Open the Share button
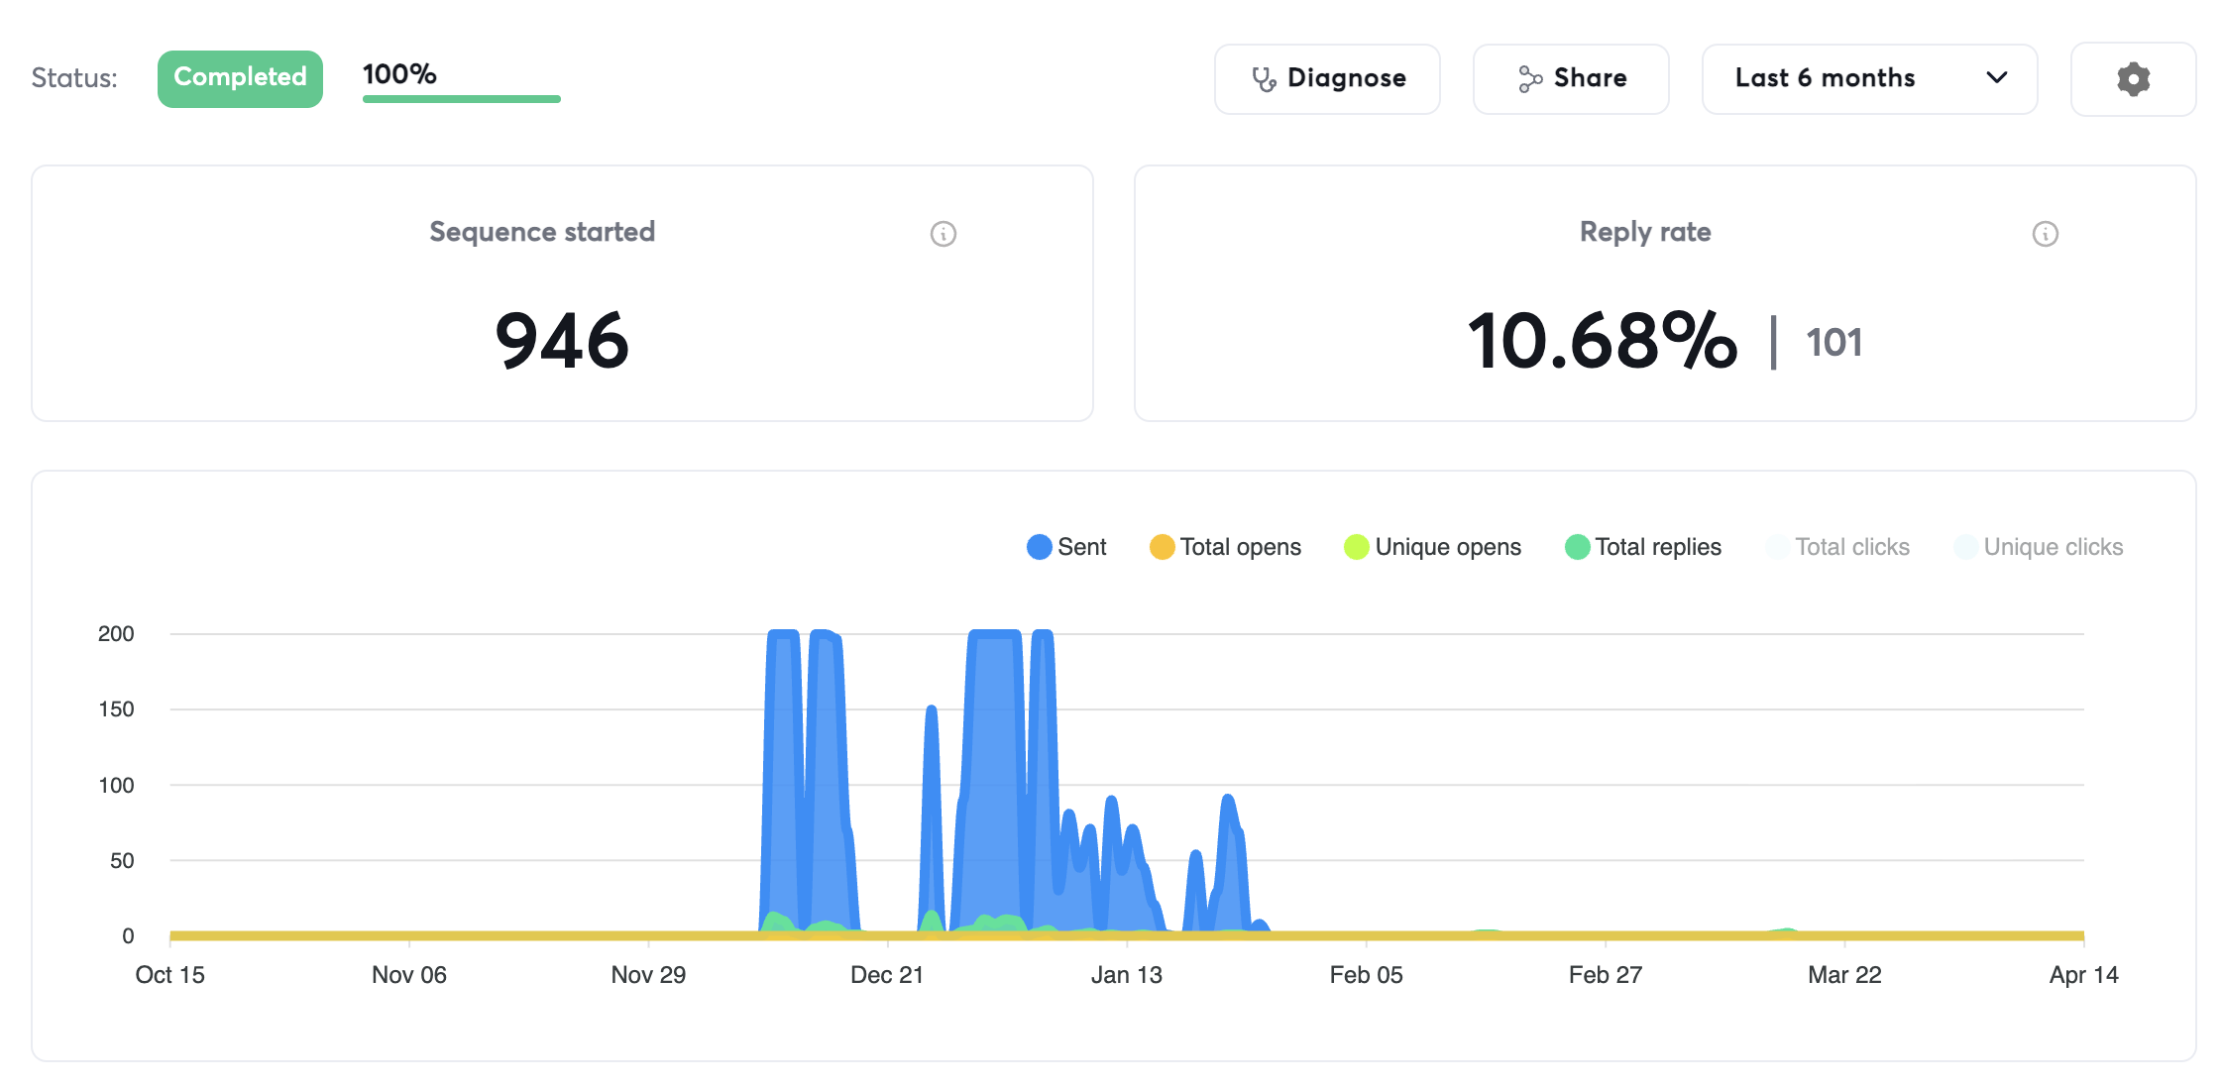The image size is (2222, 1086). coord(1571,78)
